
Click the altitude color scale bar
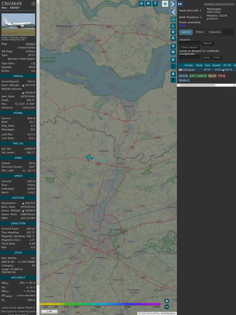pos(100,304)
